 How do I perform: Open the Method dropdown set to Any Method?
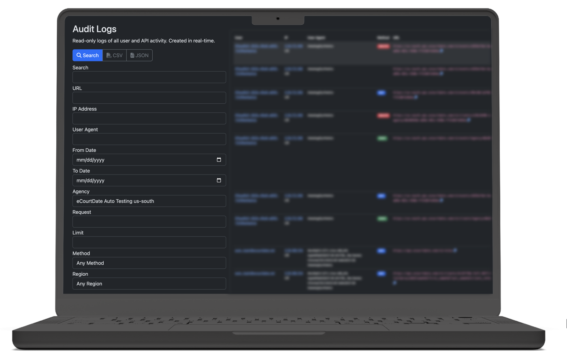click(x=149, y=263)
